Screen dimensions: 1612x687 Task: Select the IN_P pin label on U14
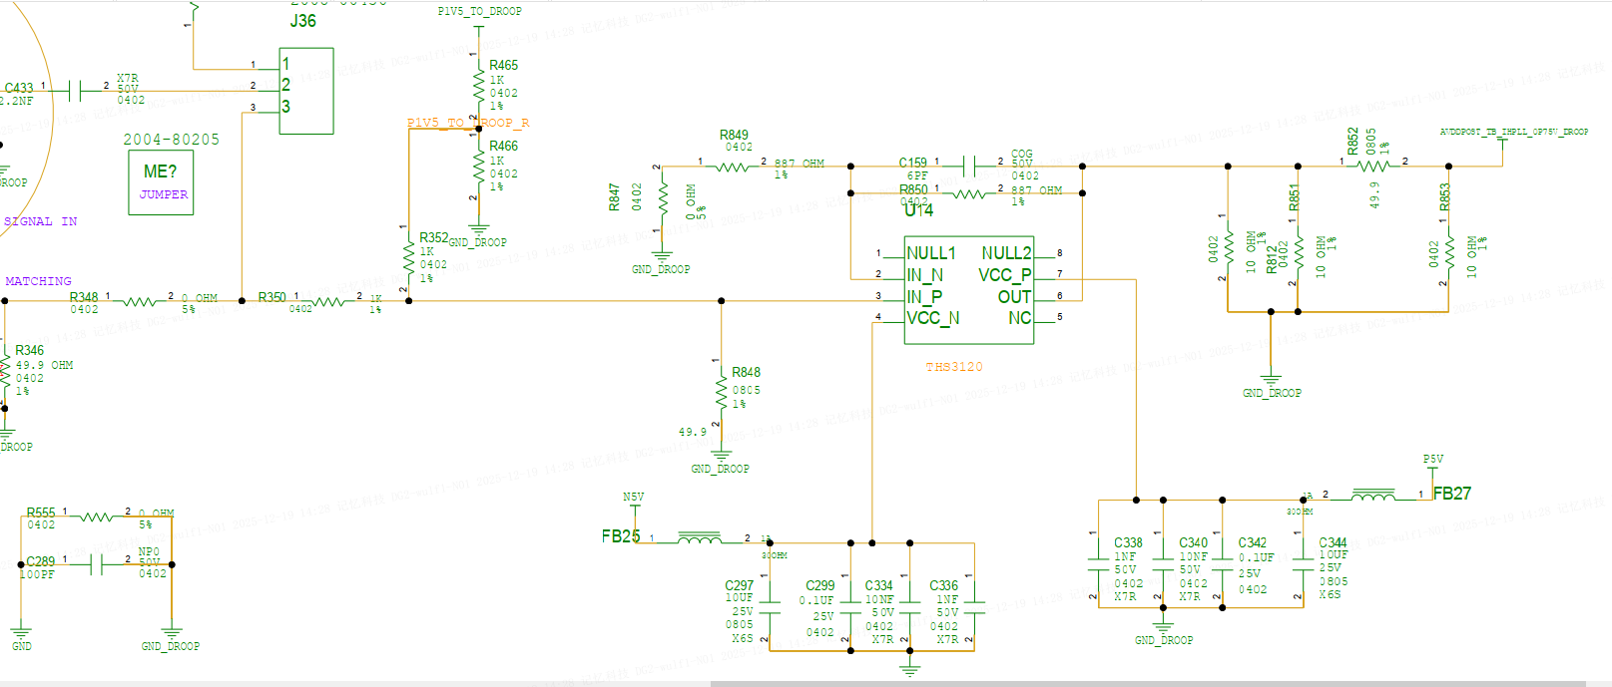click(924, 296)
